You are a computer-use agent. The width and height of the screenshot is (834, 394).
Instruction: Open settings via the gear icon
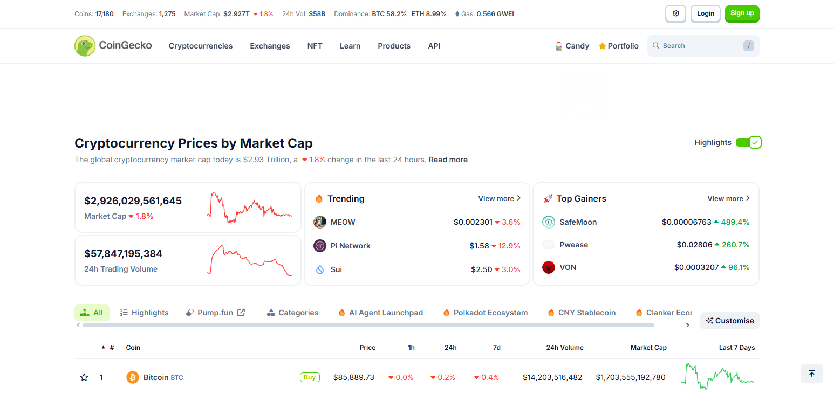point(675,13)
